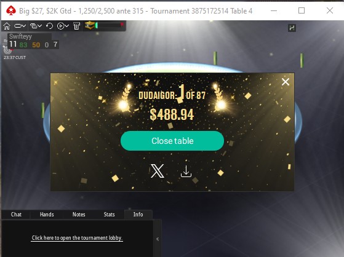This screenshot has width=344, height=257.
Task: Share result on X (Twitter)
Action: pyautogui.click(x=158, y=171)
